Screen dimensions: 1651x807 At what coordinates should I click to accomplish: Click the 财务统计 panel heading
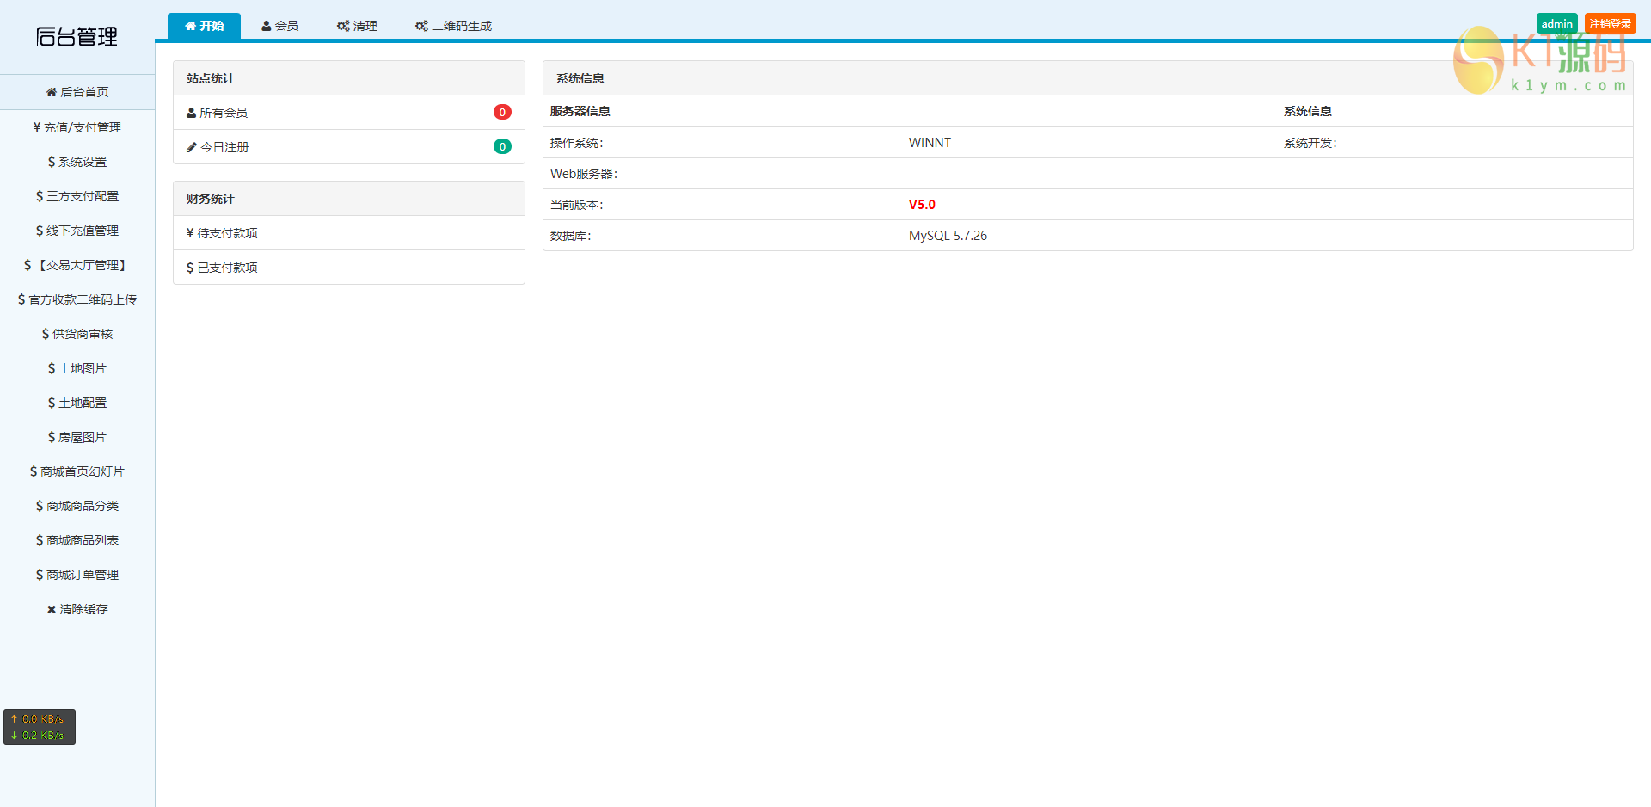point(349,199)
